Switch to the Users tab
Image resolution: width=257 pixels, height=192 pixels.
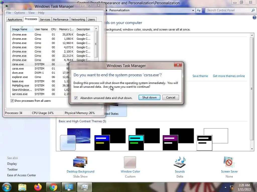[x=91, y=19]
